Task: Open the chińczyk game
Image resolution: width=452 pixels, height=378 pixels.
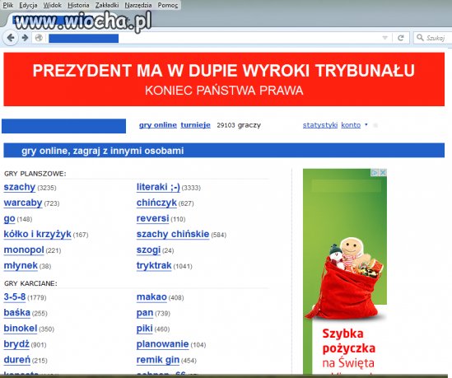Action: [156, 203]
